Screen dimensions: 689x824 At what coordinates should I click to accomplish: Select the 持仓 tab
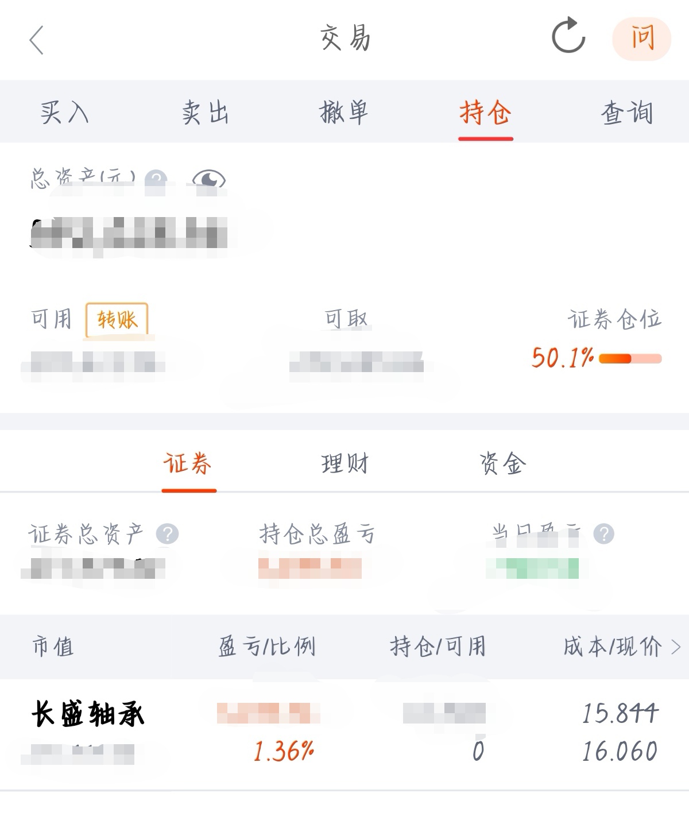pos(485,112)
